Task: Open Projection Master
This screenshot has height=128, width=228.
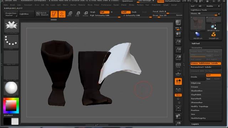Action: pyautogui.click(x=11, y=14)
